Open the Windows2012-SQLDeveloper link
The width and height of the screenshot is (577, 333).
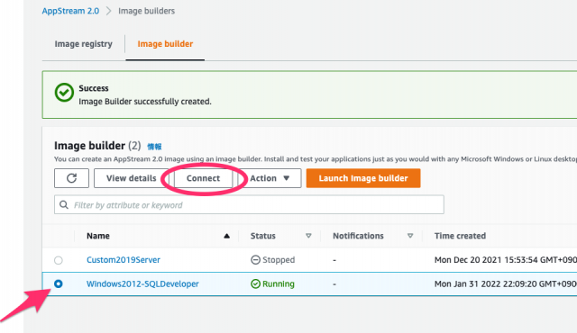142,283
